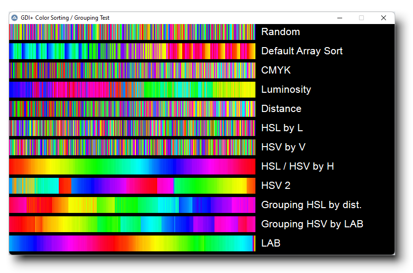Click the "HSL / HSV by H" label
Image resolution: width=413 pixels, height=273 pixels.
click(x=297, y=166)
